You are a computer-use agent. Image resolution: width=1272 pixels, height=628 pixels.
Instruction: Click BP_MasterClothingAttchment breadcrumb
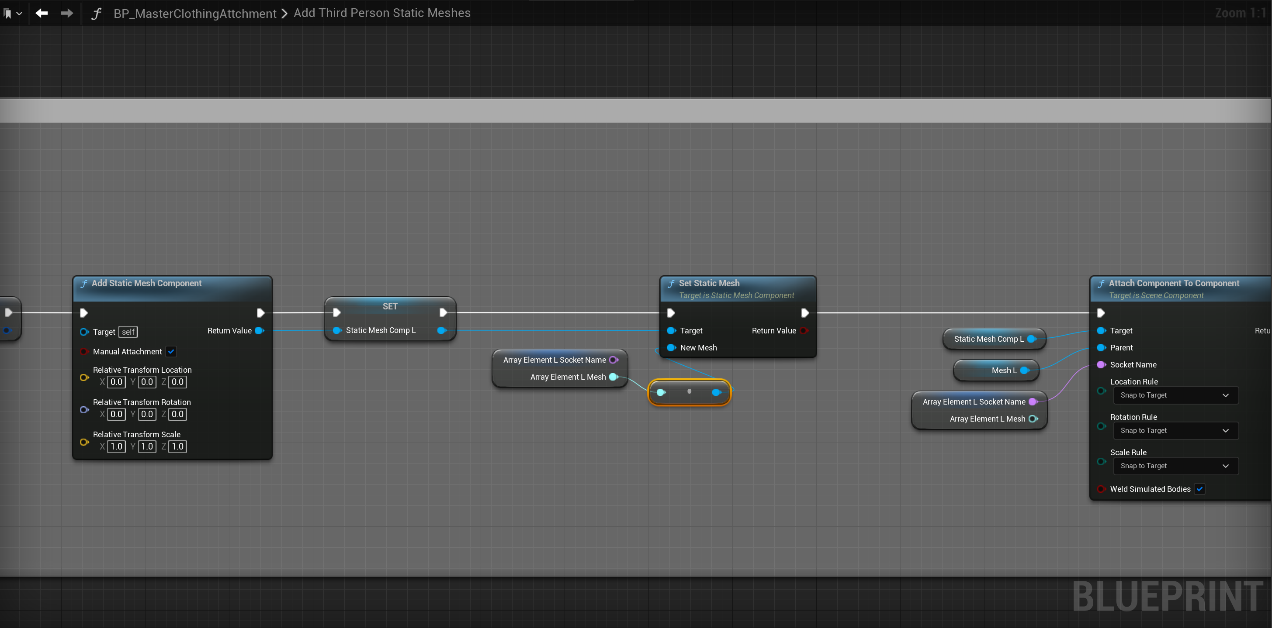click(x=194, y=14)
